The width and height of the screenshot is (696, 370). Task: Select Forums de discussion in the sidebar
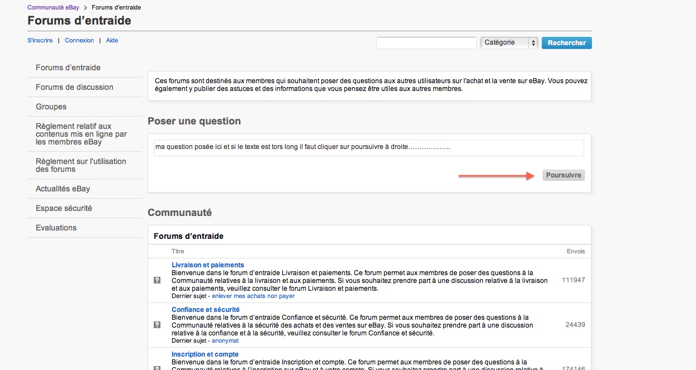coord(74,87)
